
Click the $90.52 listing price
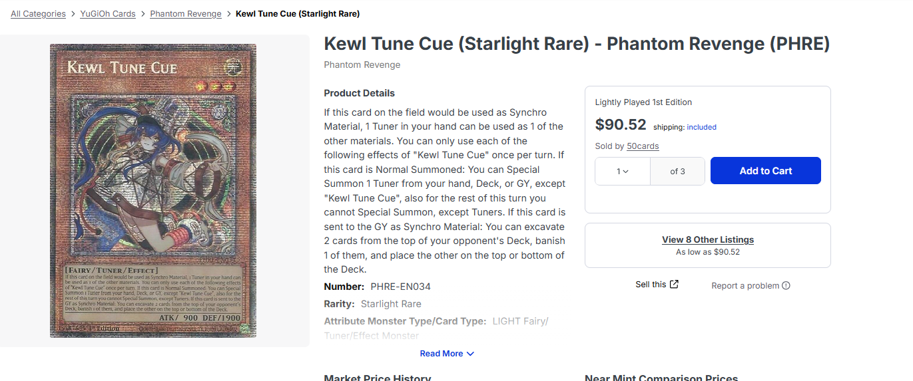pos(621,124)
